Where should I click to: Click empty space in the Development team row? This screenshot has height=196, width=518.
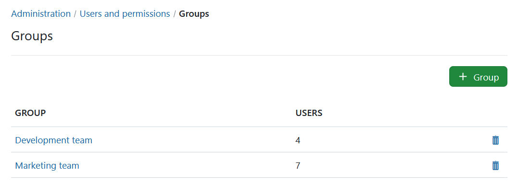pos(192,140)
